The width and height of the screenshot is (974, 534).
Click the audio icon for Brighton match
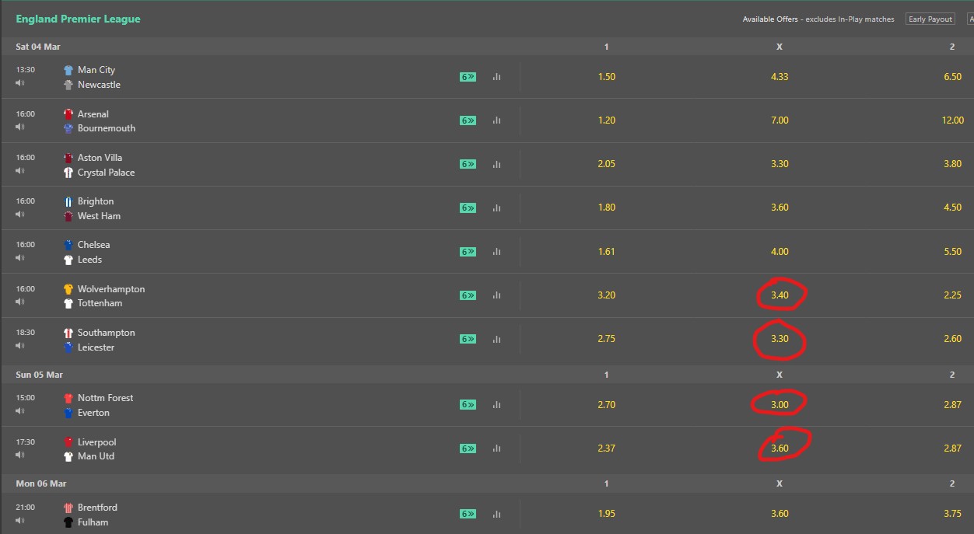20,215
